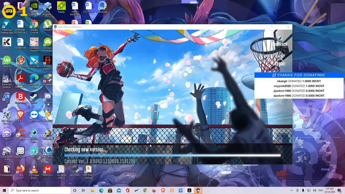345x194 pixels.
Task: Select the Google Earth Pro shortcut
Action: point(7,154)
